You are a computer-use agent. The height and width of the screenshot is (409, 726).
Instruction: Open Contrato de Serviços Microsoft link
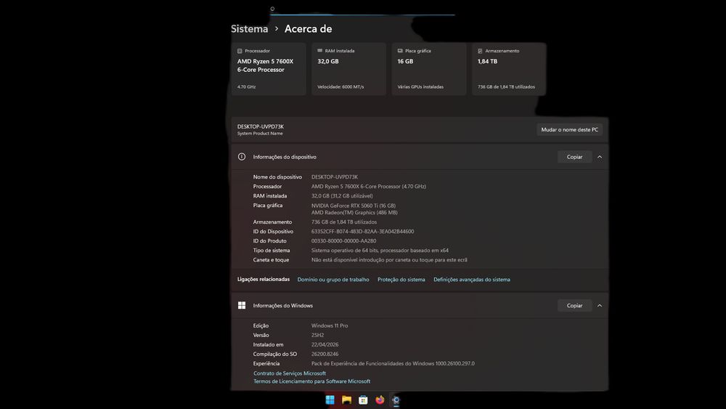click(x=290, y=373)
